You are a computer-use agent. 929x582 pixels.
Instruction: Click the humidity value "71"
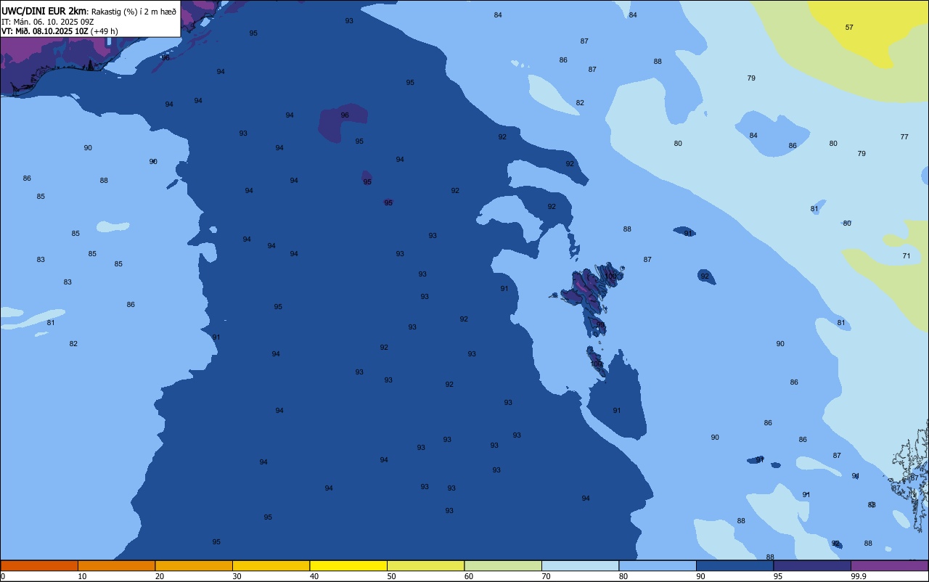click(x=906, y=256)
